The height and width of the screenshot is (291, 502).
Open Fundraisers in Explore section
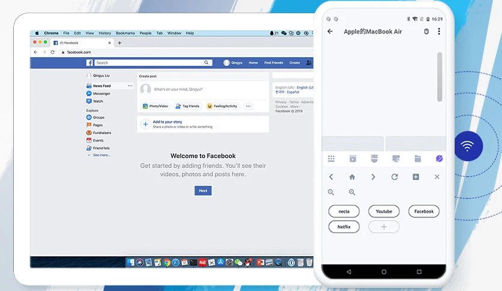(99, 133)
